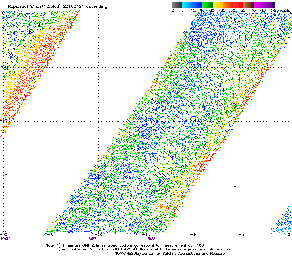Image resolution: width=292 pixels, height=256 pixels.
Task: Click the cyan 5-10 knots legend segment
Action: coord(187,5)
